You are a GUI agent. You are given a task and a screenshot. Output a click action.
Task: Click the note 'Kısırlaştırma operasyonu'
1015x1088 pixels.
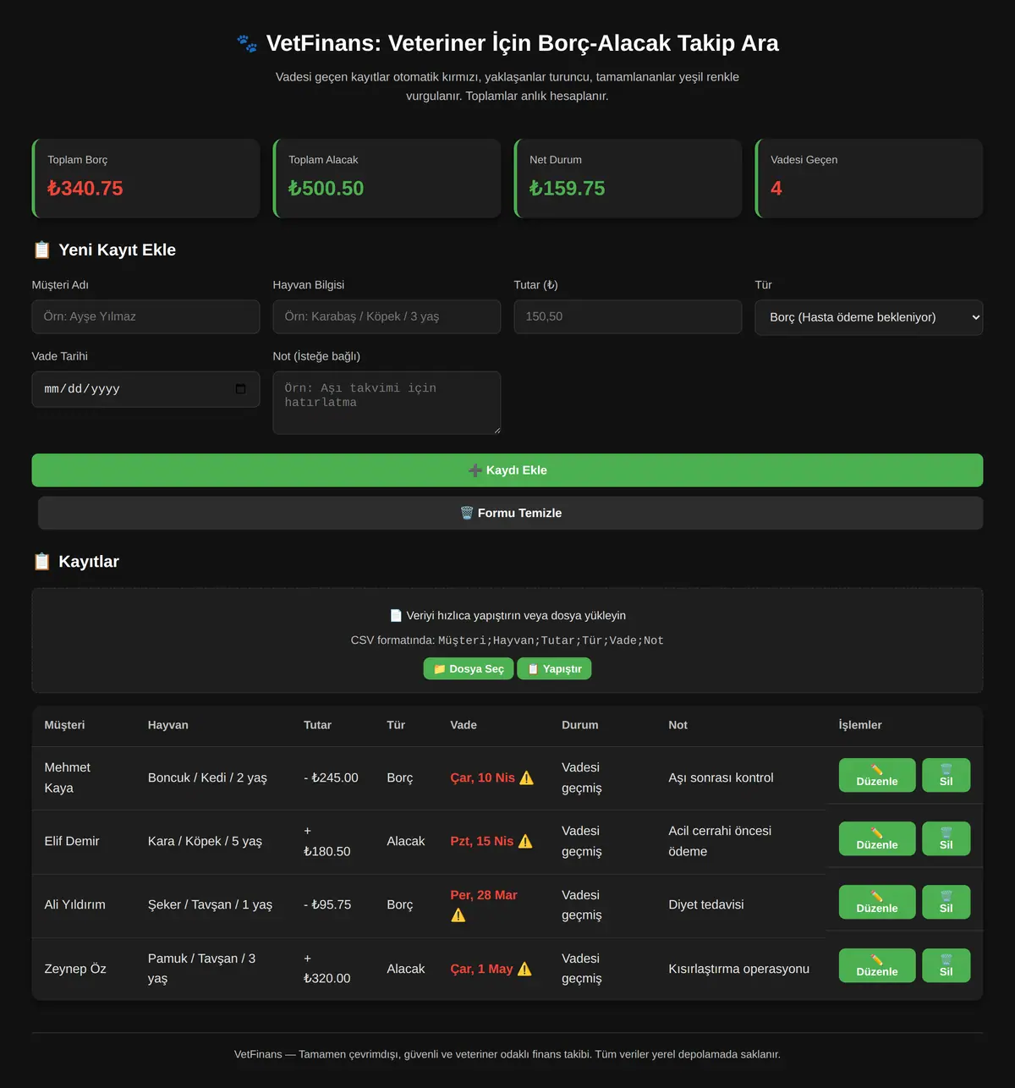(x=739, y=969)
